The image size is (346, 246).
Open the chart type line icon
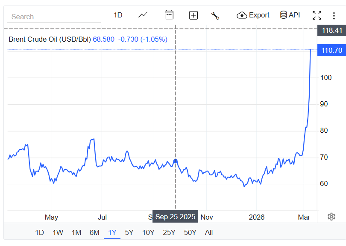[x=143, y=15]
